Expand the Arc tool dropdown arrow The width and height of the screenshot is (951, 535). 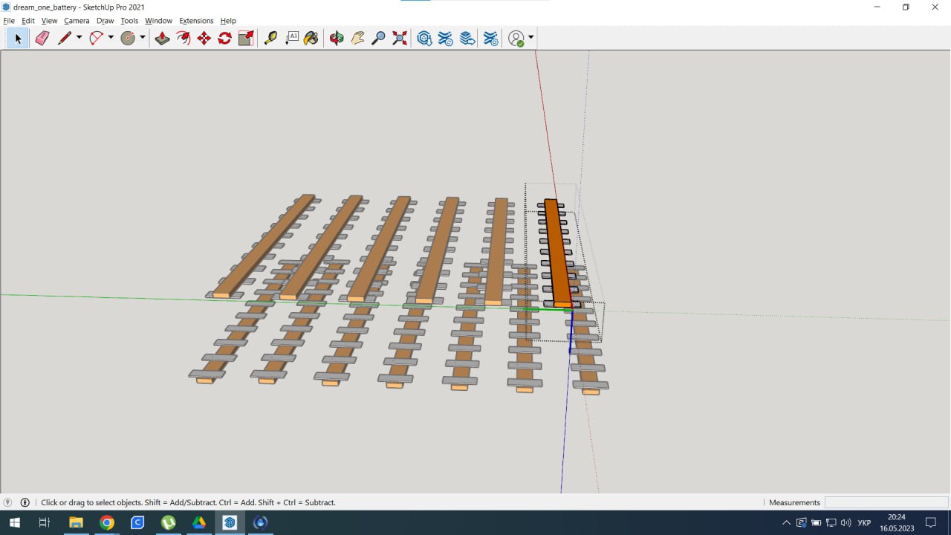[111, 38]
